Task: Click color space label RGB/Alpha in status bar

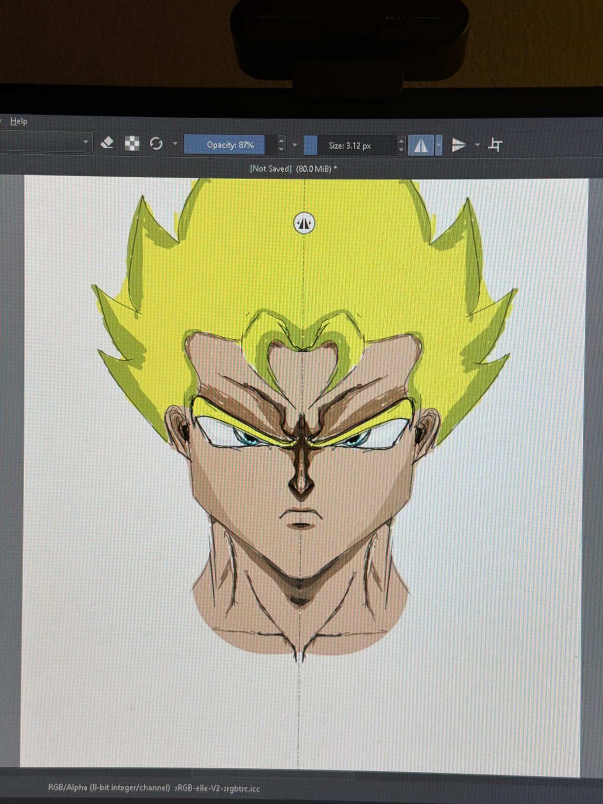Action: point(109,787)
